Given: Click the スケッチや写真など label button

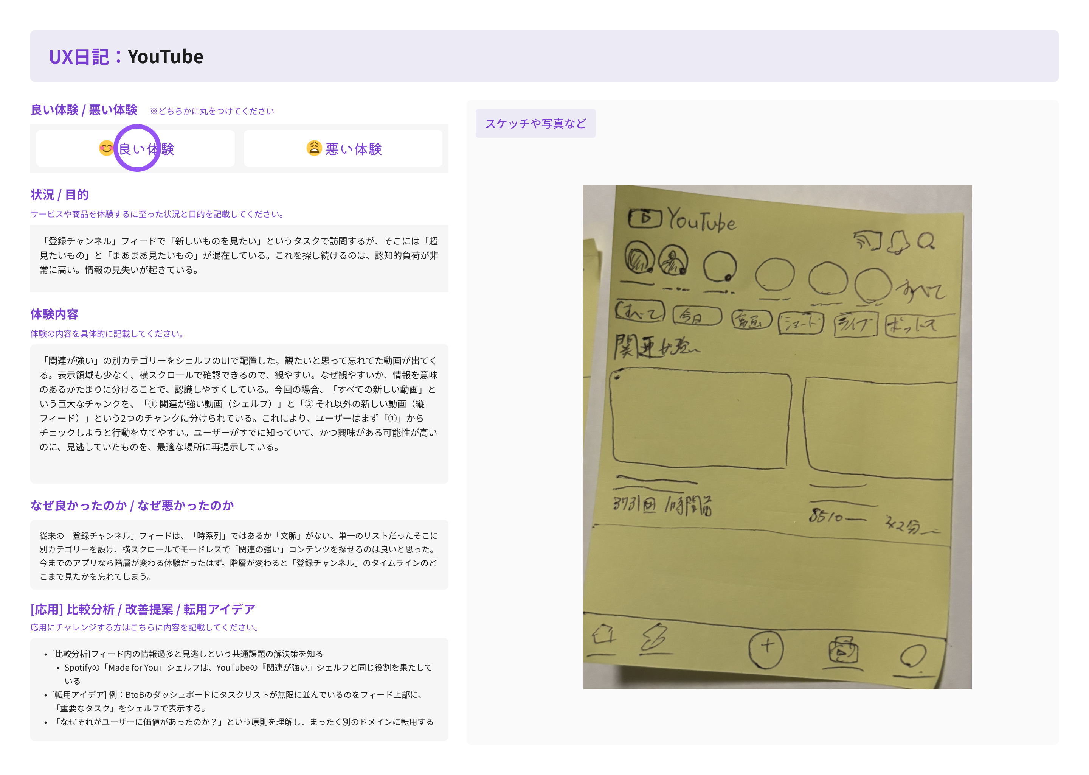Looking at the screenshot, I should click(x=535, y=124).
